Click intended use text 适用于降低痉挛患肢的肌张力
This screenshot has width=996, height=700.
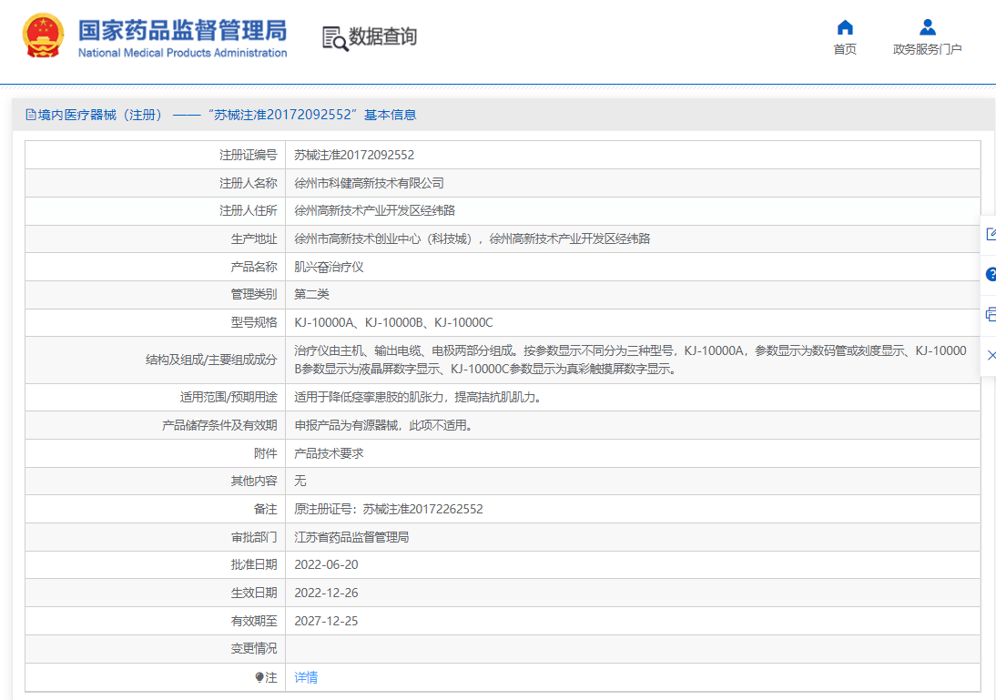coord(418,397)
